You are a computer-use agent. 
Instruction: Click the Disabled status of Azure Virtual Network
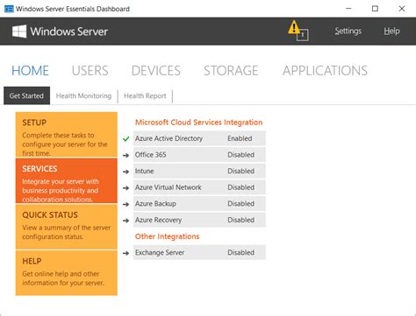[x=241, y=187]
